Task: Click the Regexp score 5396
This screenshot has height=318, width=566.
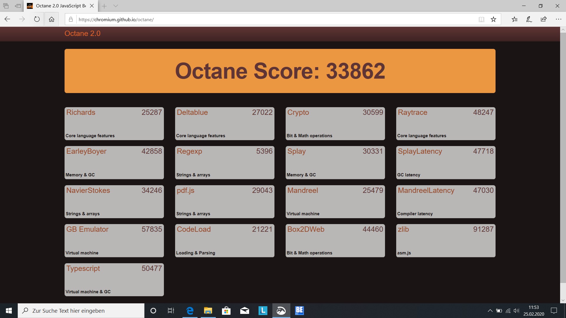Action: click(x=264, y=151)
